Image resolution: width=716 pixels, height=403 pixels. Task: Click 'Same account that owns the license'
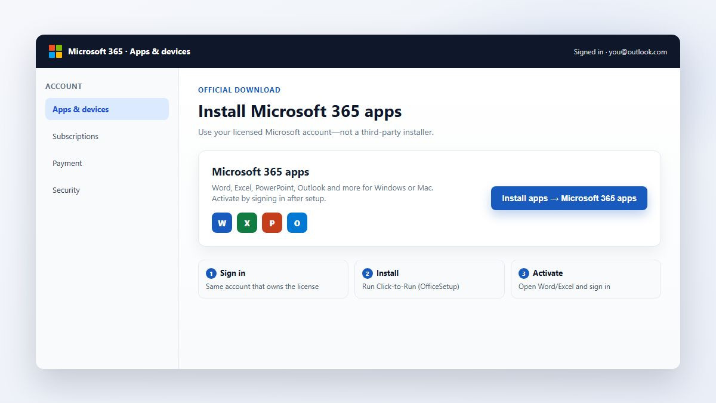point(263,287)
